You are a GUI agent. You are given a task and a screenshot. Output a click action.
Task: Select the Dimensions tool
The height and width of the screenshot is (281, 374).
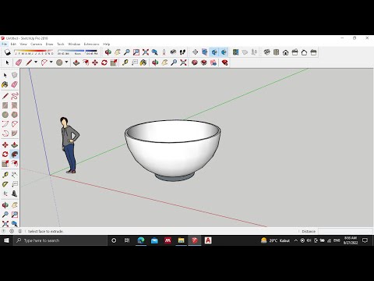click(14, 175)
